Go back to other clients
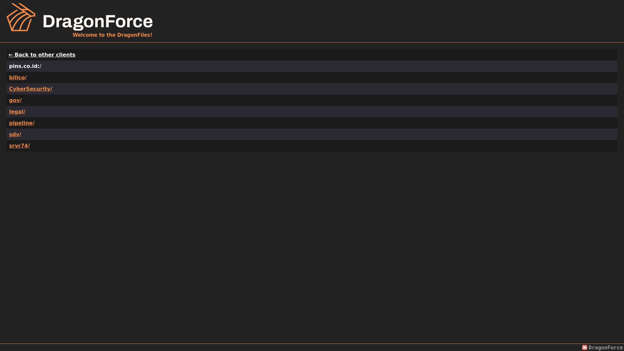The width and height of the screenshot is (624, 351). [42, 55]
